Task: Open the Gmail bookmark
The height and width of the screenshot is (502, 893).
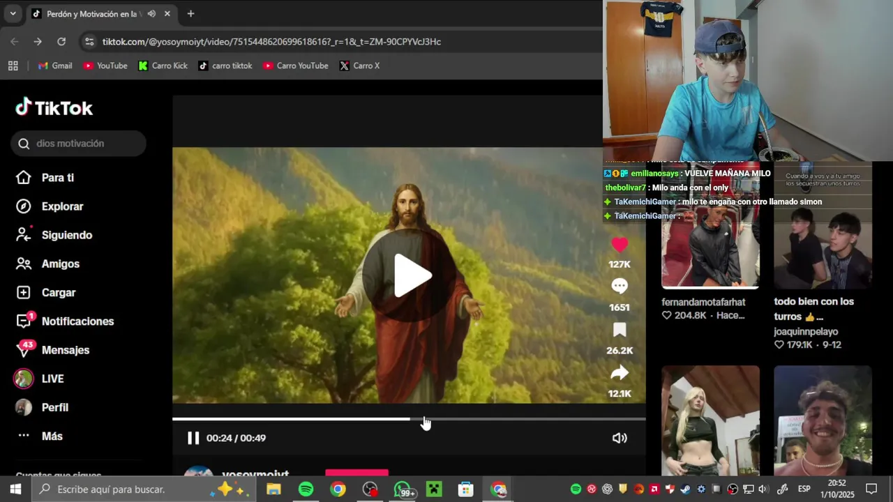Action: (x=55, y=66)
